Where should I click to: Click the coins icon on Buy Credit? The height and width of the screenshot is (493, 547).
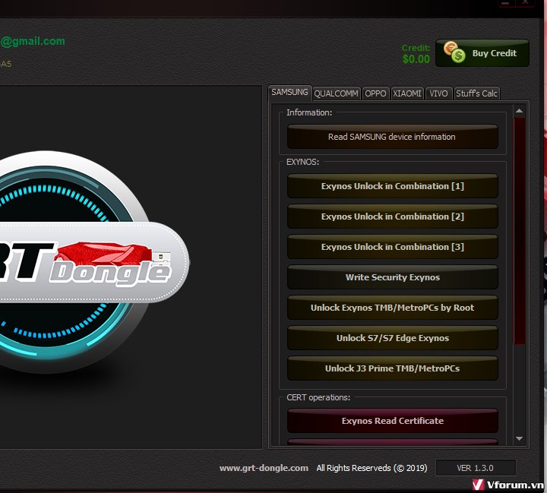pos(454,52)
